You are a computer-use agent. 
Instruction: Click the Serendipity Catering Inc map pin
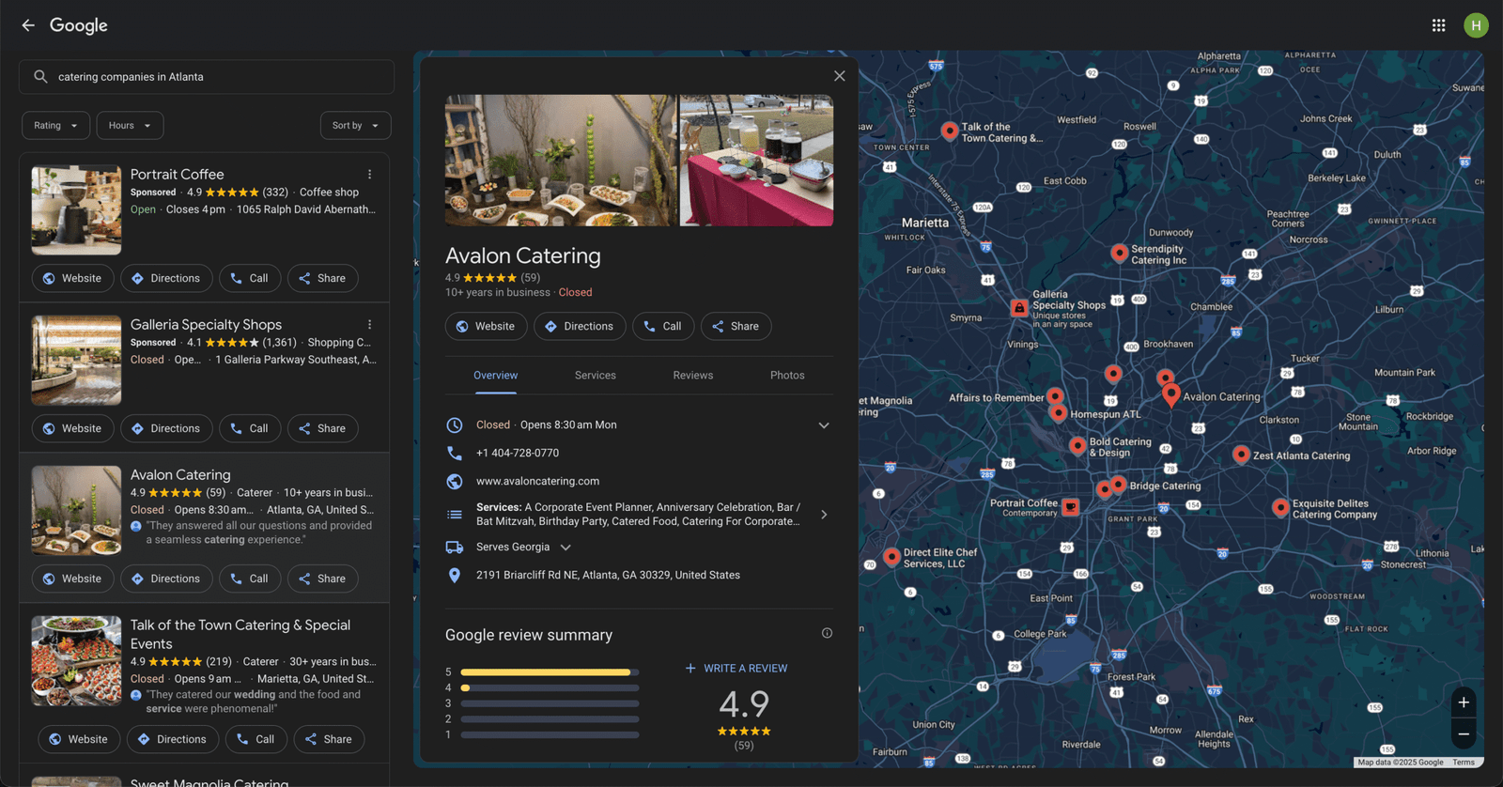point(1119,253)
